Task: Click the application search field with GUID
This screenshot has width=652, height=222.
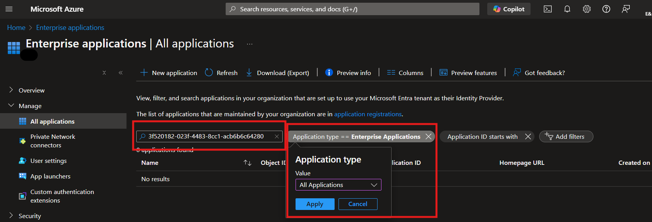Action: [209, 136]
